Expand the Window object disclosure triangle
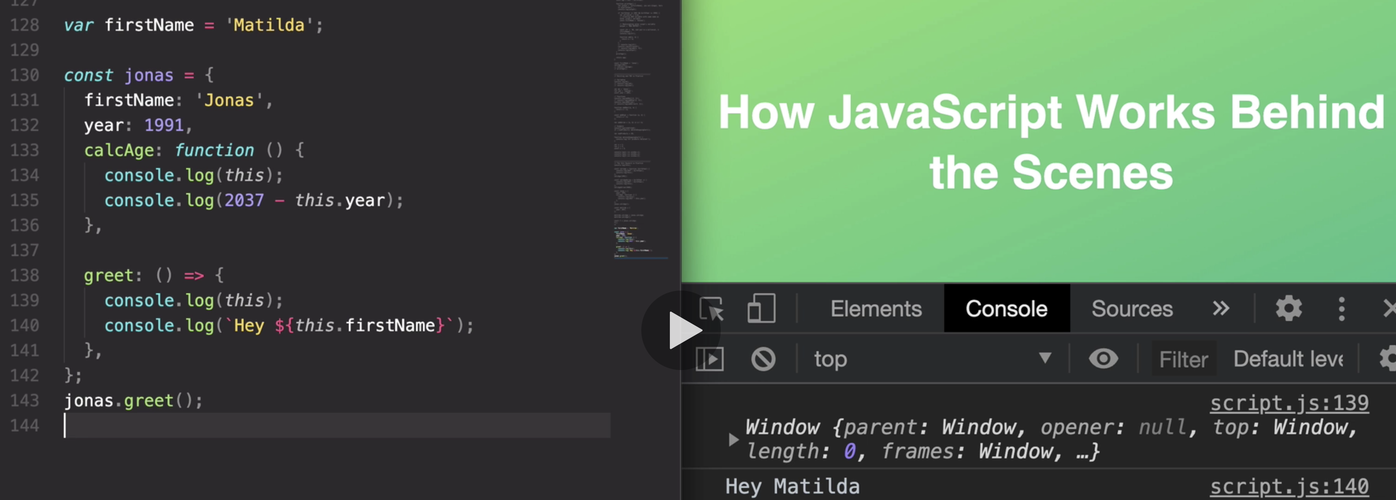This screenshot has width=1396, height=500. [733, 439]
